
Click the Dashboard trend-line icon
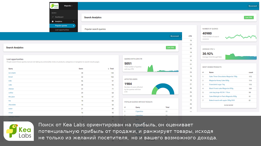point(53,17)
